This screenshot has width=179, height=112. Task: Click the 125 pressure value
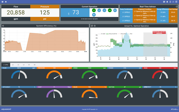point(45,13)
